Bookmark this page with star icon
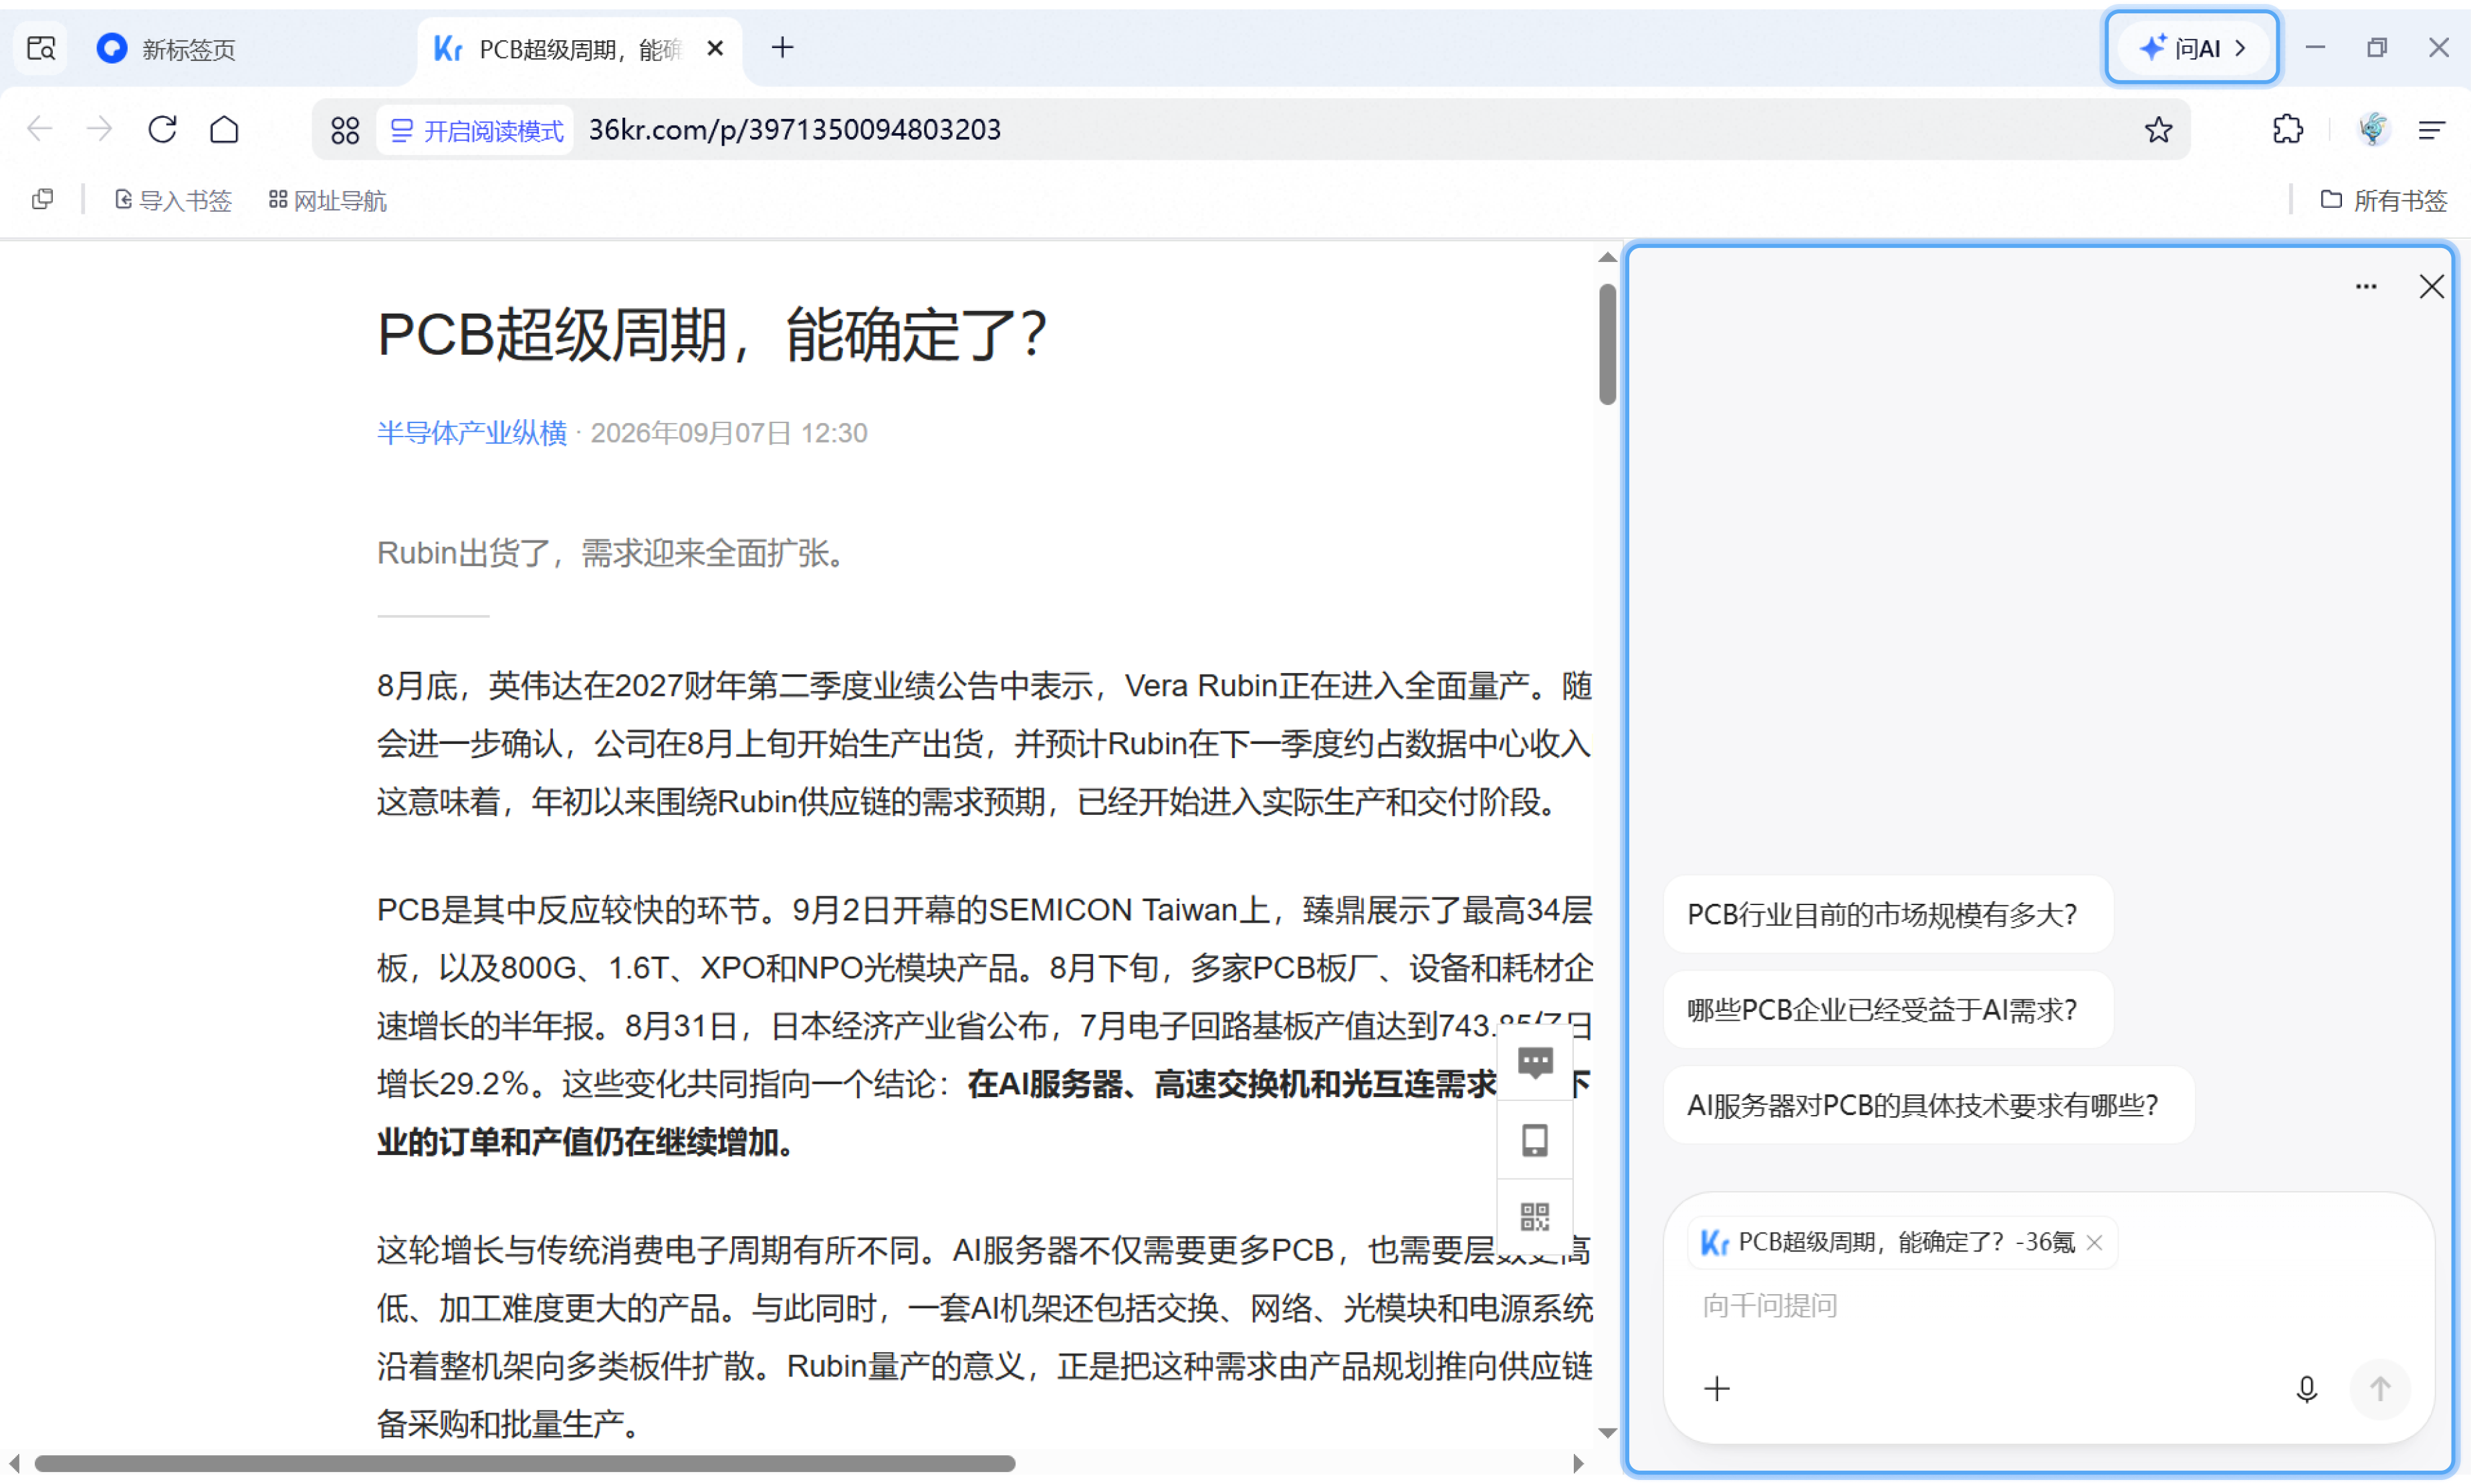The height and width of the screenshot is (1484, 2471). (2158, 129)
